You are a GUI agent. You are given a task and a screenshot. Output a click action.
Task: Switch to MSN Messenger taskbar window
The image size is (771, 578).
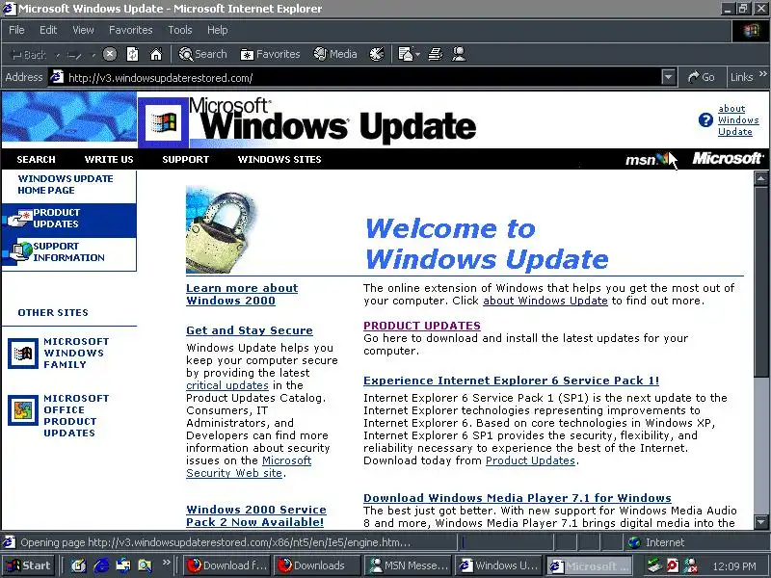(409, 565)
